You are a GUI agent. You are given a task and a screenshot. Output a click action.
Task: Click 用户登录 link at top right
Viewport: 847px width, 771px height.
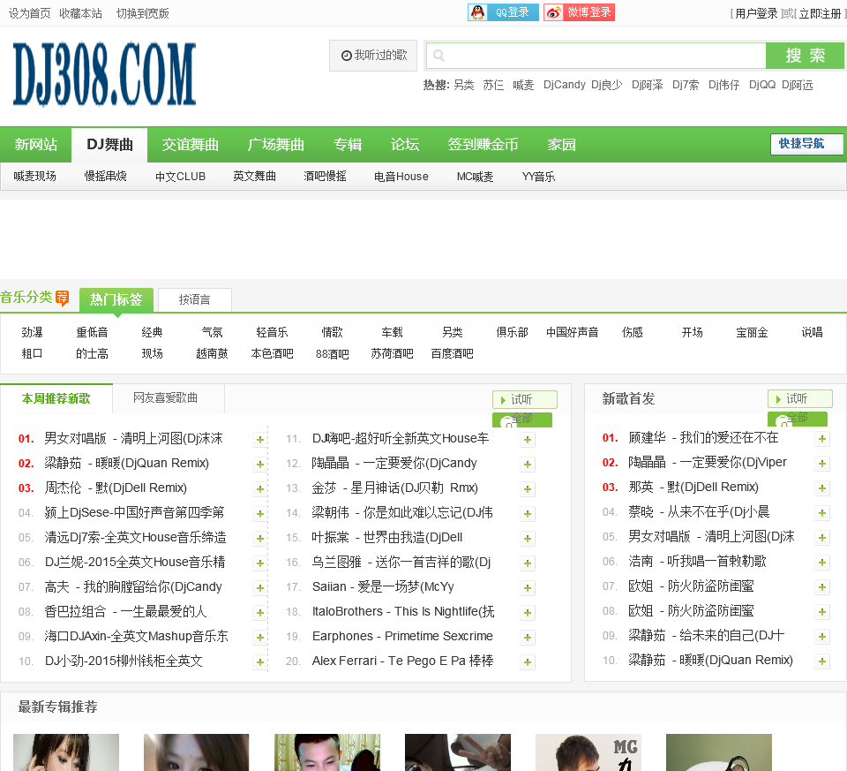pos(756,13)
